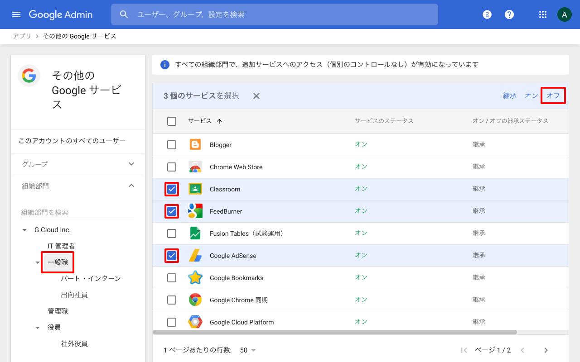Viewport: 580px width, 362px height.
Task: Sort by the サービス column arrow
Action: point(219,121)
